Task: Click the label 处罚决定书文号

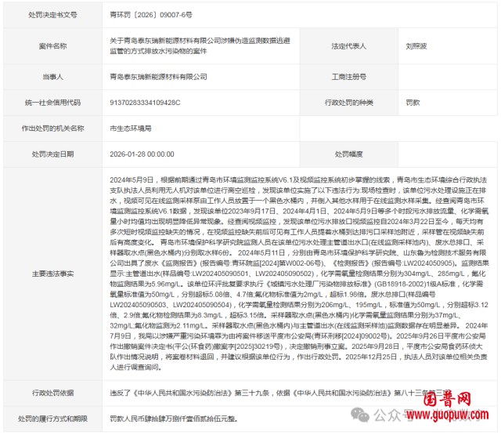Action: pyautogui.click(x=52, y=15)
